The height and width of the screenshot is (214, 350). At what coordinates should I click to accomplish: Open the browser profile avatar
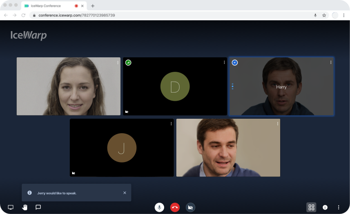pyautogui.click(x=335, y=15)
